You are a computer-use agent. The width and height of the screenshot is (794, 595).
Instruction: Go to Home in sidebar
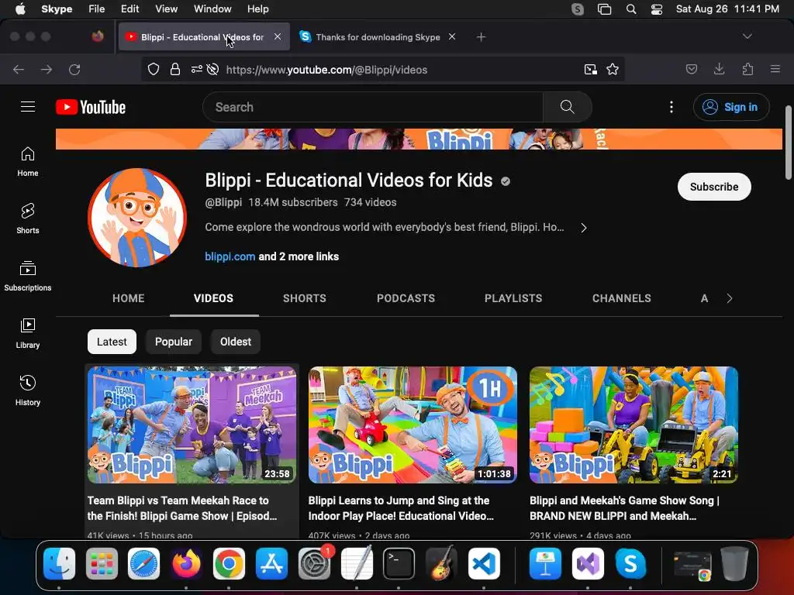point(28,162)
